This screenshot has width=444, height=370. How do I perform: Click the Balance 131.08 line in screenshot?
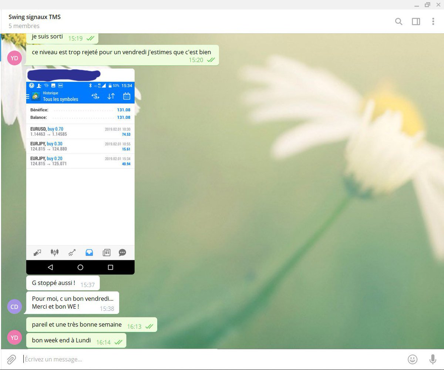(80, 117)
